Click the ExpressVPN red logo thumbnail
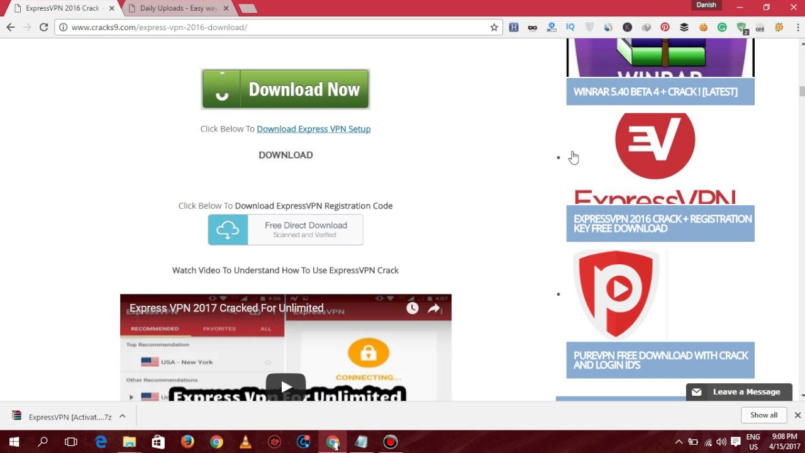The height and width of the screenshot is (453, 805). (x=655, y=159)
